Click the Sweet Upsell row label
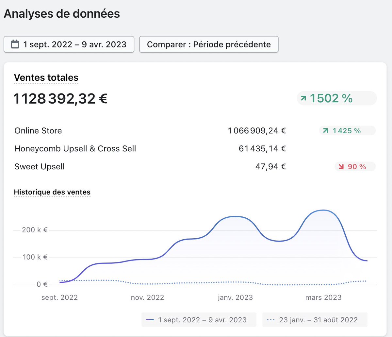The width and height of the screenshot is (392, 337). pos(40,167)
